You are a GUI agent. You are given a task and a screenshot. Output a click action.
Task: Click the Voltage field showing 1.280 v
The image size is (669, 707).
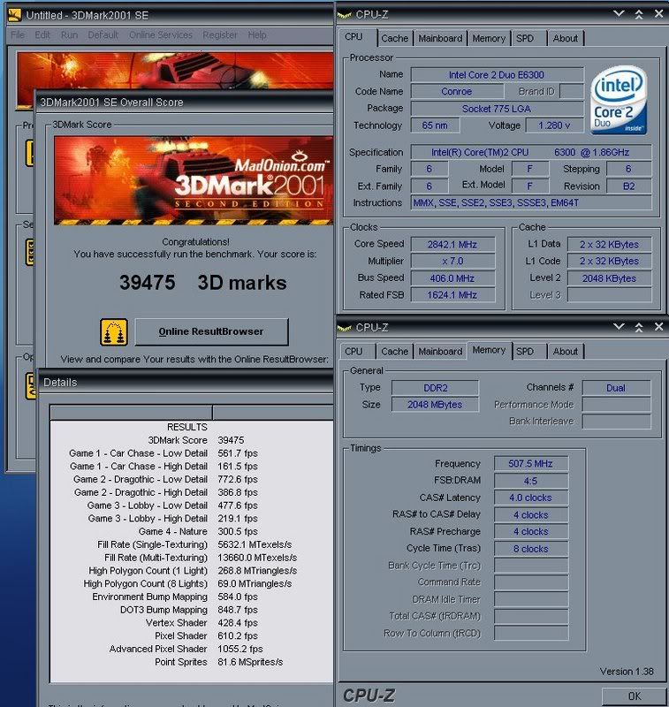click(x=554, y=125)
